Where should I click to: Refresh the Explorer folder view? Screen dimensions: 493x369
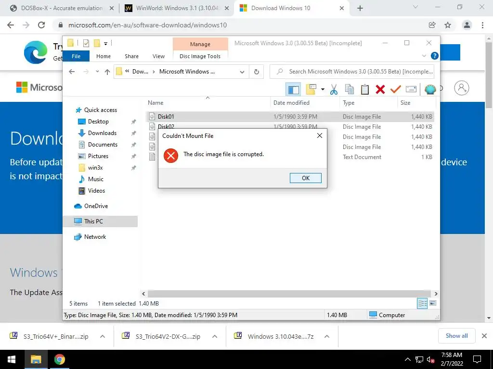[x=257, y=72]
